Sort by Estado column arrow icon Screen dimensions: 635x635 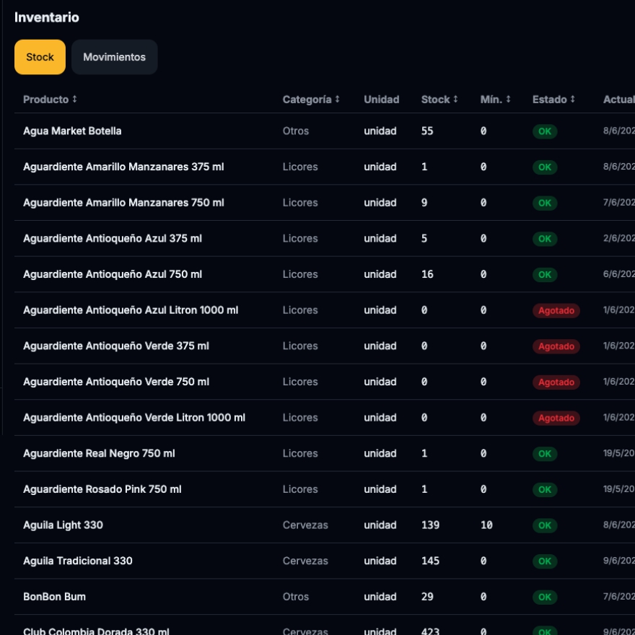tap(573, 100)
